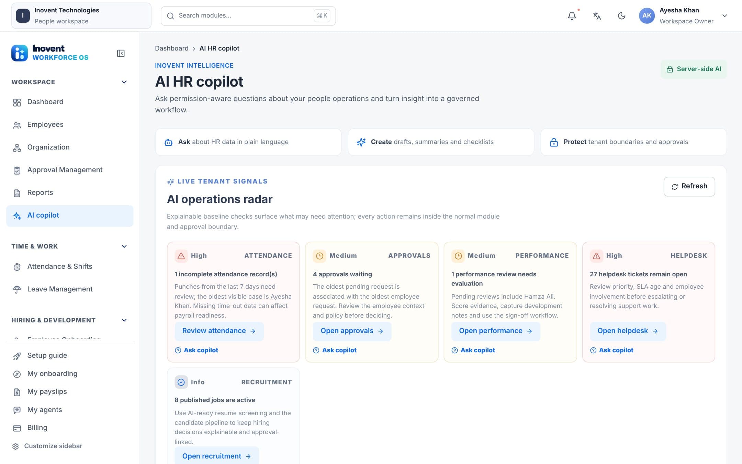Collapse the HIRING & DEVELOPMENT section
The height and width of the screenshot is (464, 742).
click(124, 320)
